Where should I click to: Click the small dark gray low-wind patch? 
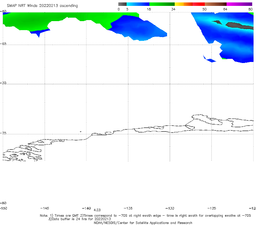point(217,22)
